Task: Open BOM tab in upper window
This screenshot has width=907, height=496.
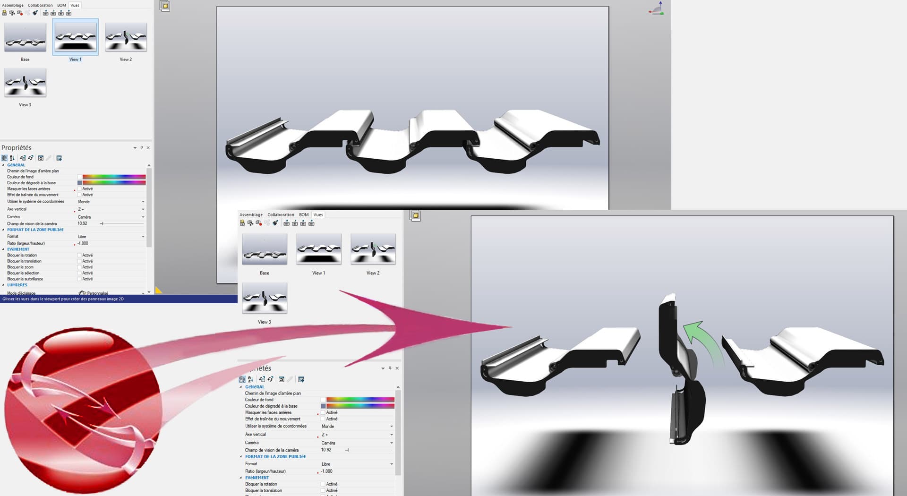Action: tap(62, 5)
